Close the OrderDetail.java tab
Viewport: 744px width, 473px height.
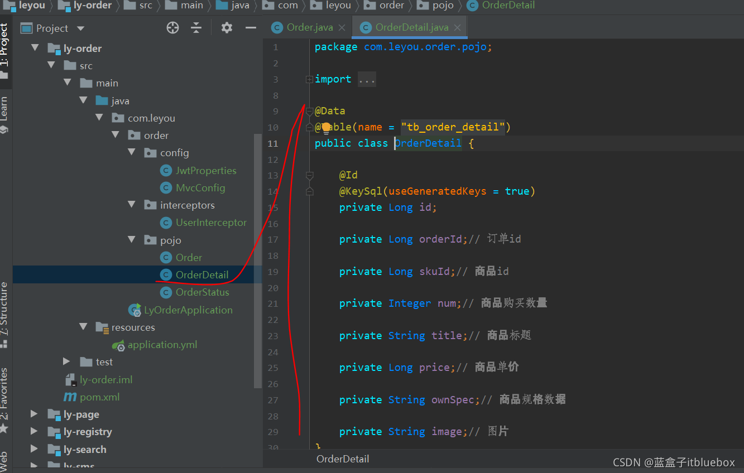(x=458, y=27)
